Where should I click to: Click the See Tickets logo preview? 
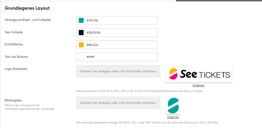pos(199,74)
